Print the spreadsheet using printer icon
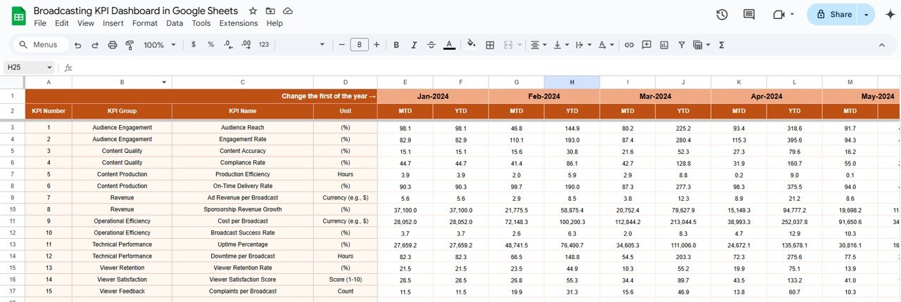The width and height of the screenshot is (901, 302). point(113,45)
